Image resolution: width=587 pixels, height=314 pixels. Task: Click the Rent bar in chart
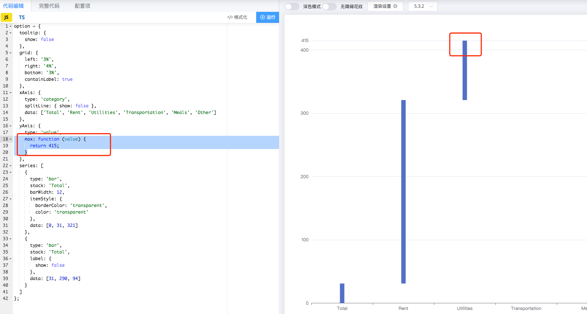[404, 192]
